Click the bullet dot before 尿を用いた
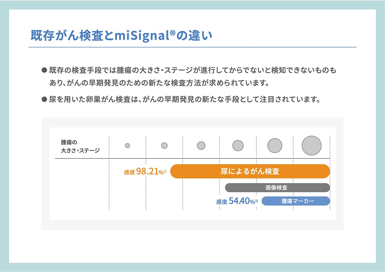 [x=44, y=99]
